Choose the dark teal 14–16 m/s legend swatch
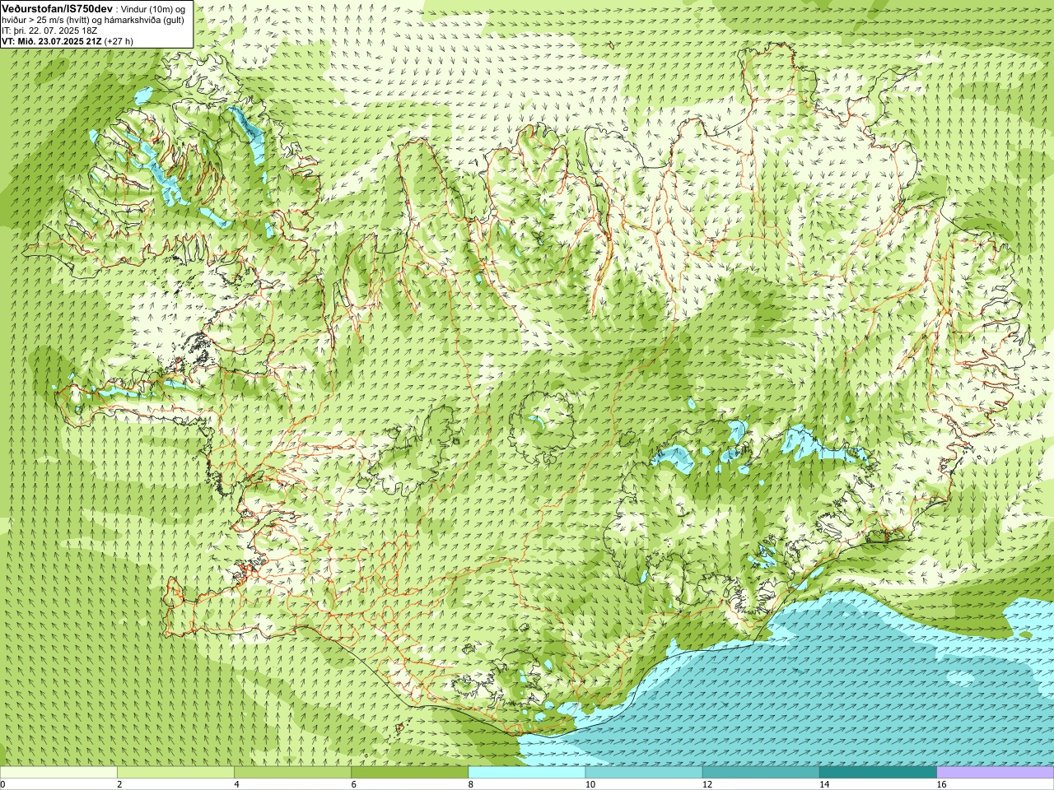 (x=878, y=773)
